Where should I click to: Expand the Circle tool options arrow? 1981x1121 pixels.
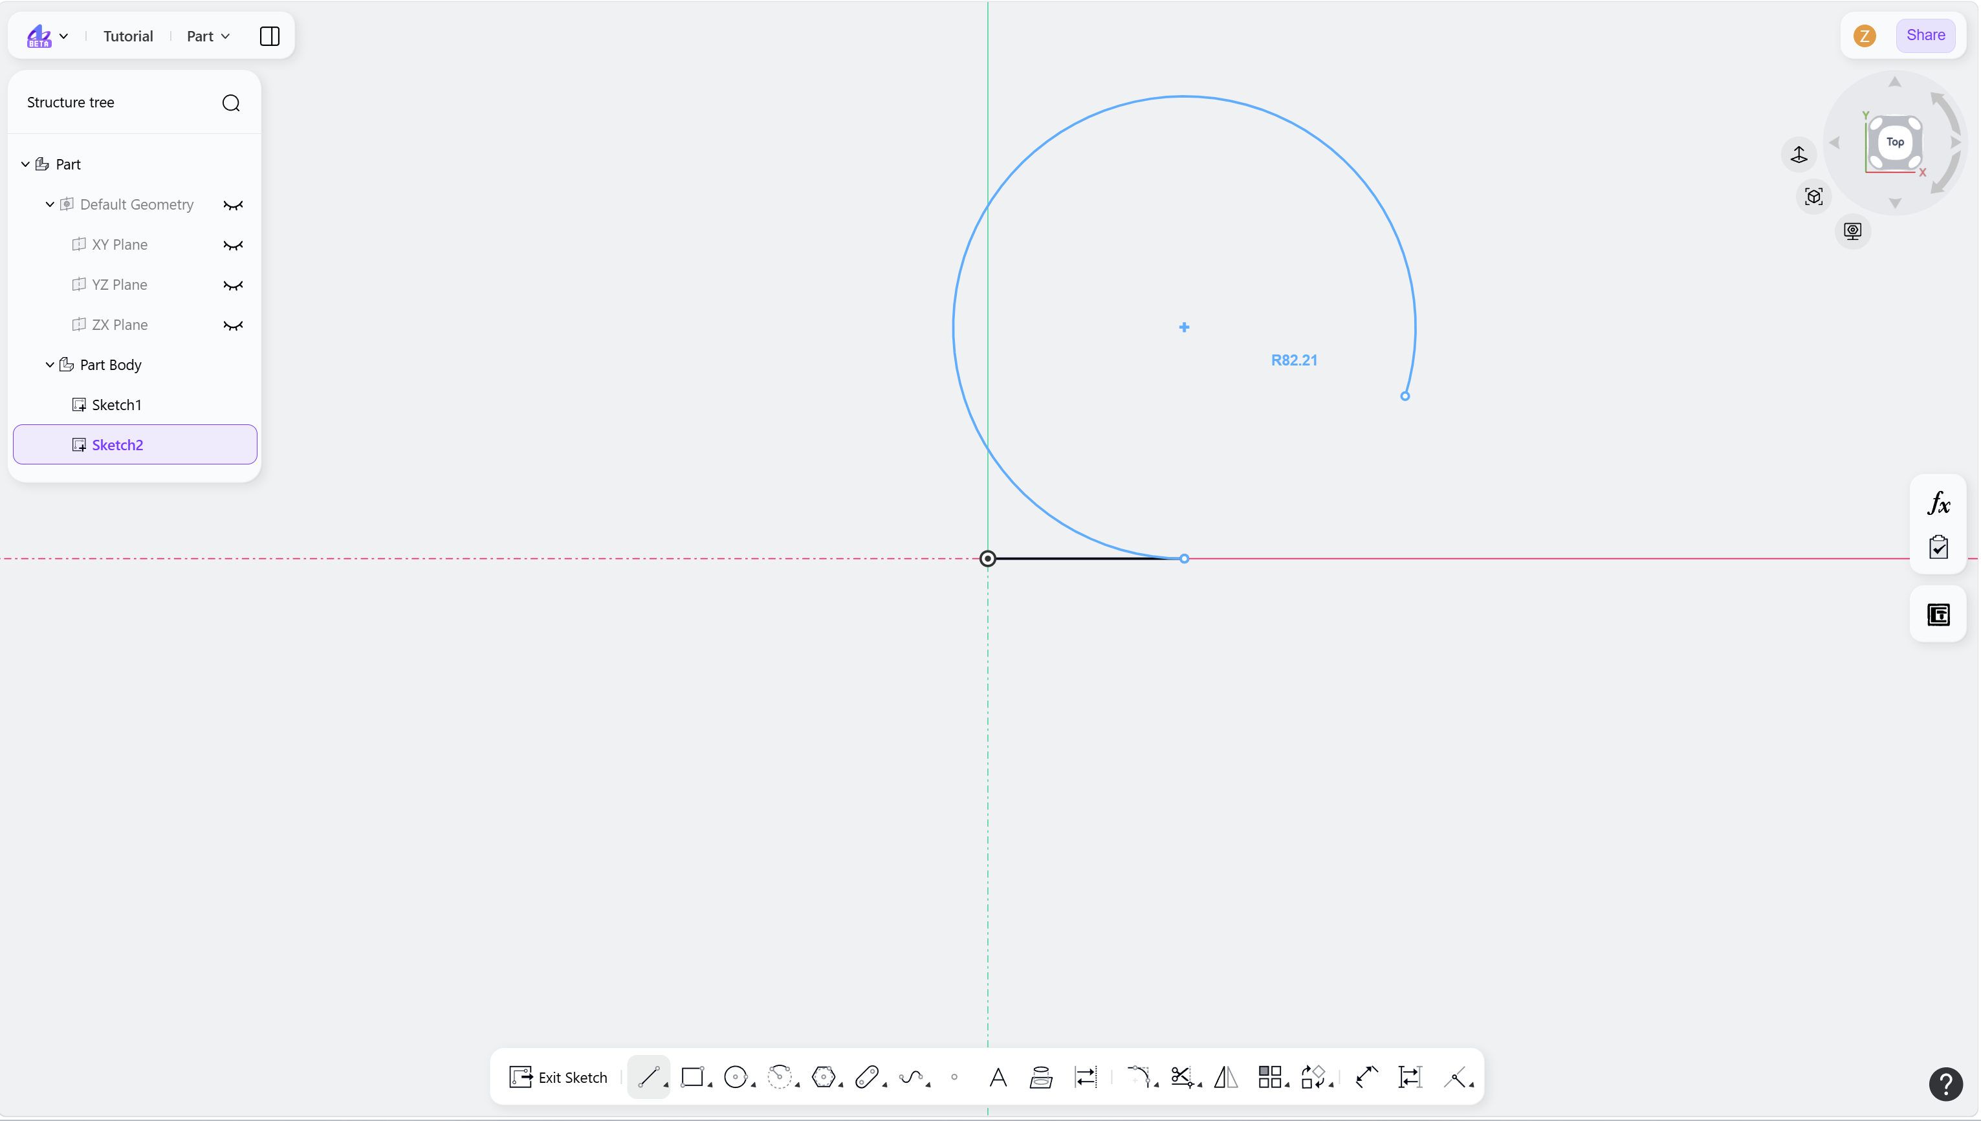click(753, 1085)
